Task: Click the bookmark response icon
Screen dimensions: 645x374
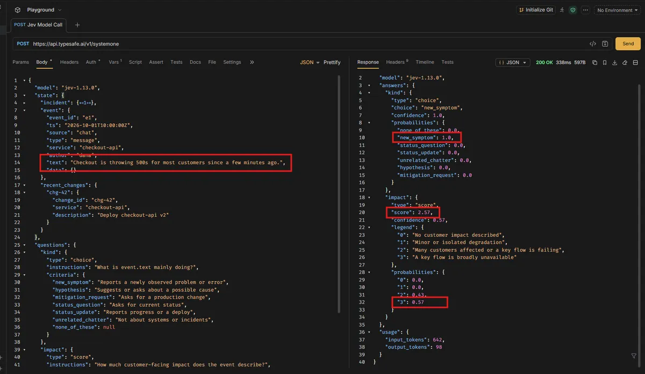Action: 605,62
